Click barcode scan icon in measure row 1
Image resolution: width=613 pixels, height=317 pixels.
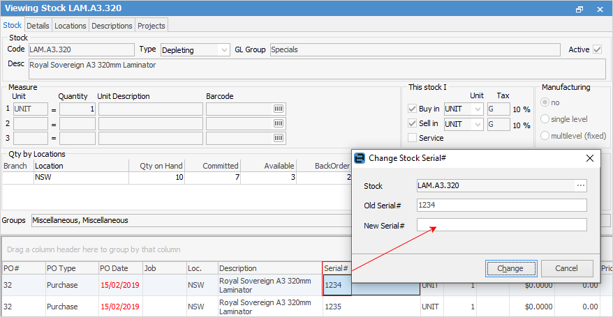278,109
